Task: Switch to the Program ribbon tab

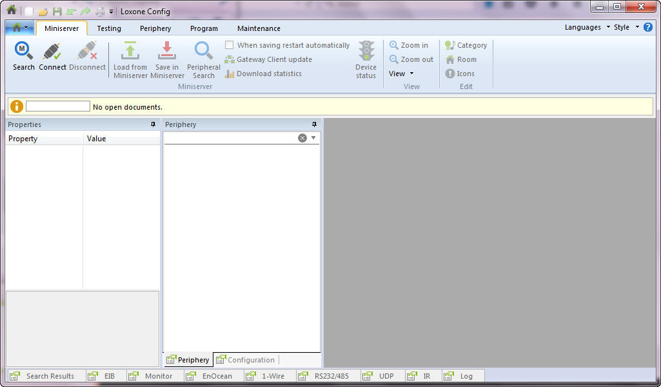Action: tap(204, 28)
